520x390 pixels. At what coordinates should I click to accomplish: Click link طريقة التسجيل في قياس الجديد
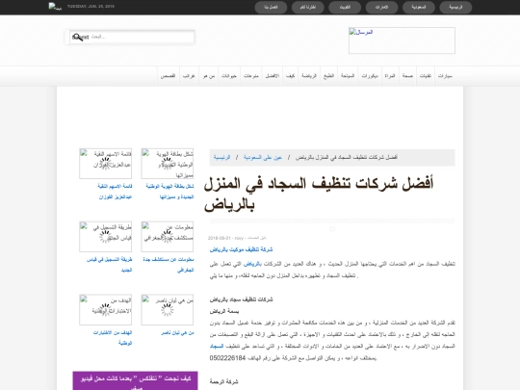(x=110, y=265)
